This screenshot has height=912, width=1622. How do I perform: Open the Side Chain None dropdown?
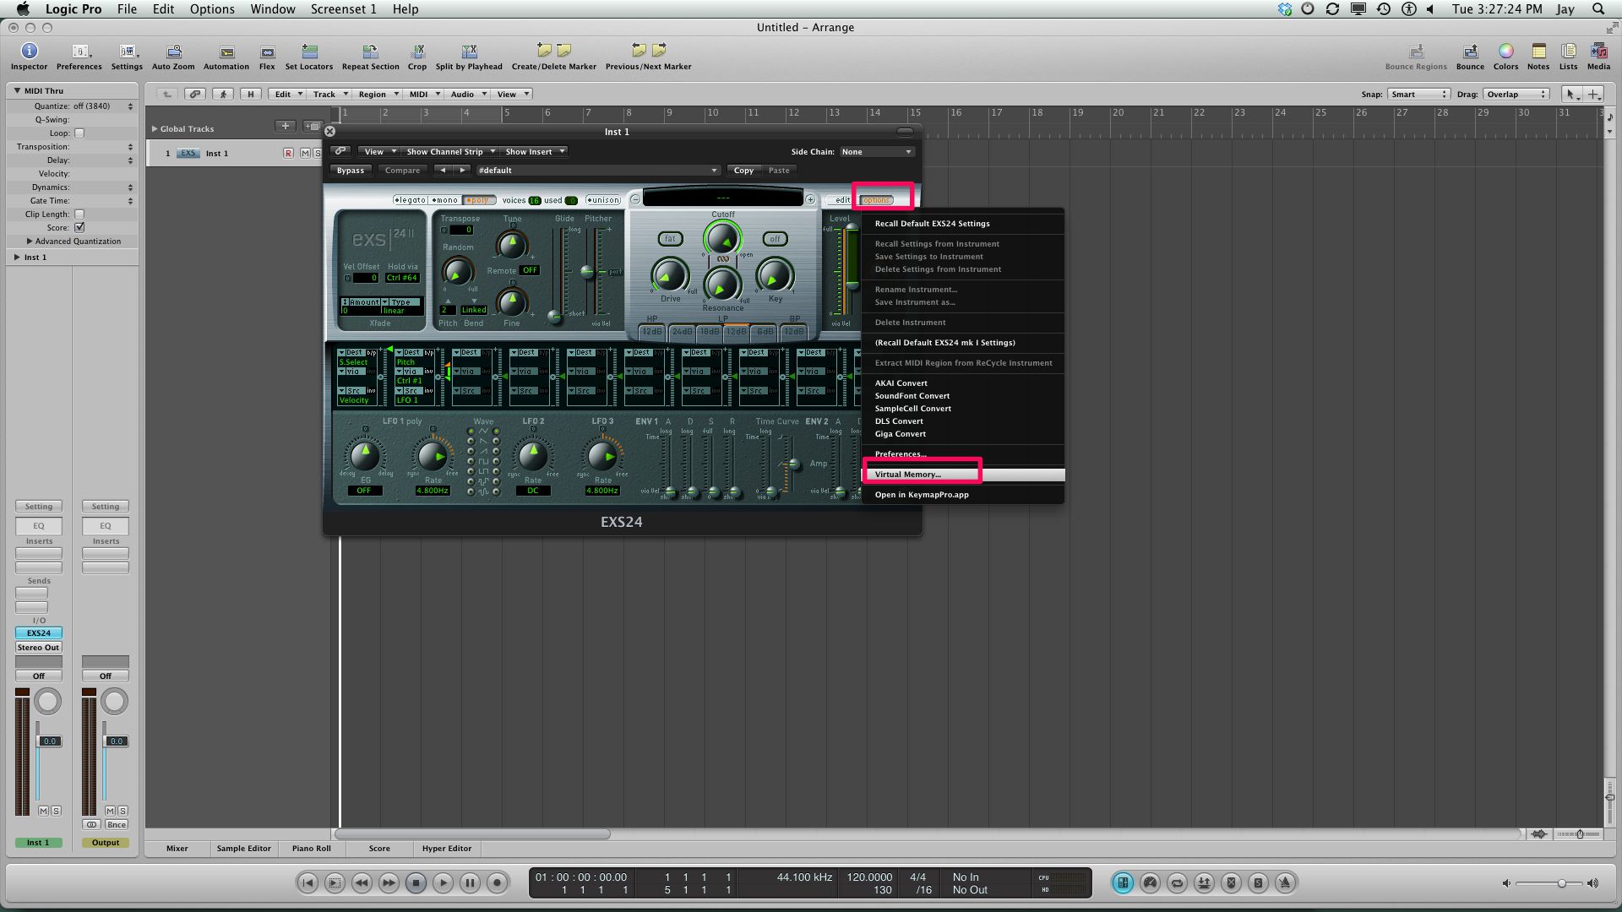point(876,152)
